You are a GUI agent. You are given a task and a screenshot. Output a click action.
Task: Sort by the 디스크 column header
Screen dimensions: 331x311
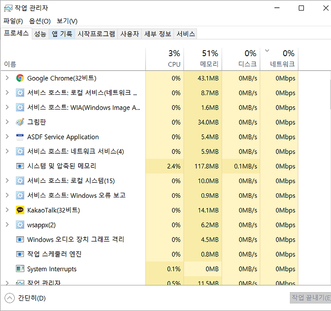tap(241, 59)
